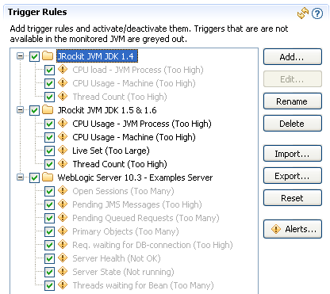
Task: Select the Primary Objects (Too Many) rule
Action: tap(125, 231)
